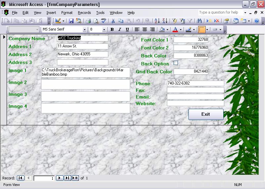Click the Exit button
Screen dimensions: 265x189
click(206, 114)
